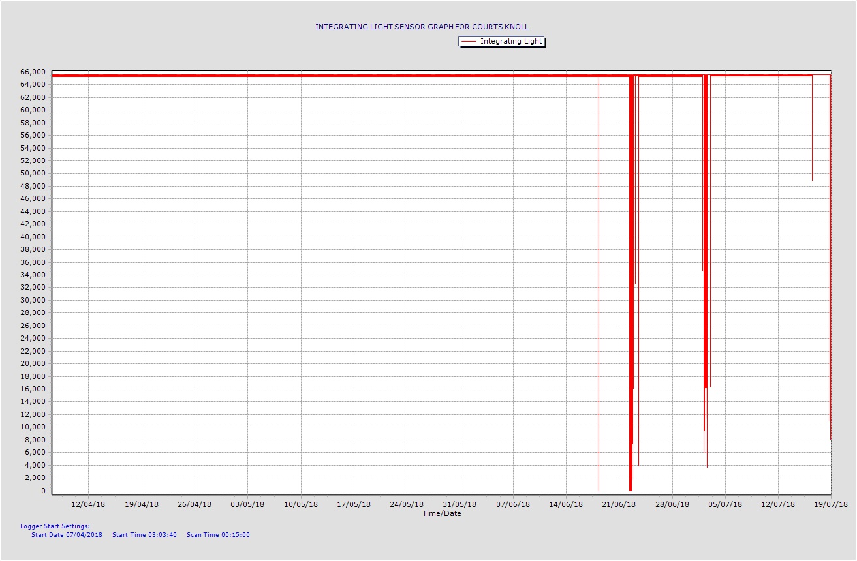This screenshot has height=561, width=857.
Task: Click the 32,000 y-axis value
Action: tap(33, 288)
